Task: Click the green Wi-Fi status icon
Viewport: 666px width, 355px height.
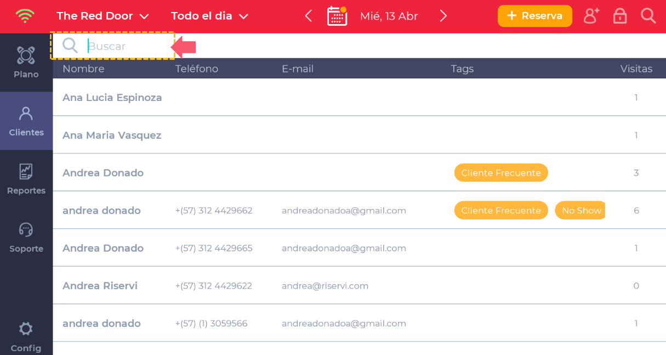Action: click(x=25, y=16)
